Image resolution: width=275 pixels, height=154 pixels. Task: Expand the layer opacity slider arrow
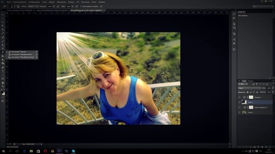tap(273, 88)
